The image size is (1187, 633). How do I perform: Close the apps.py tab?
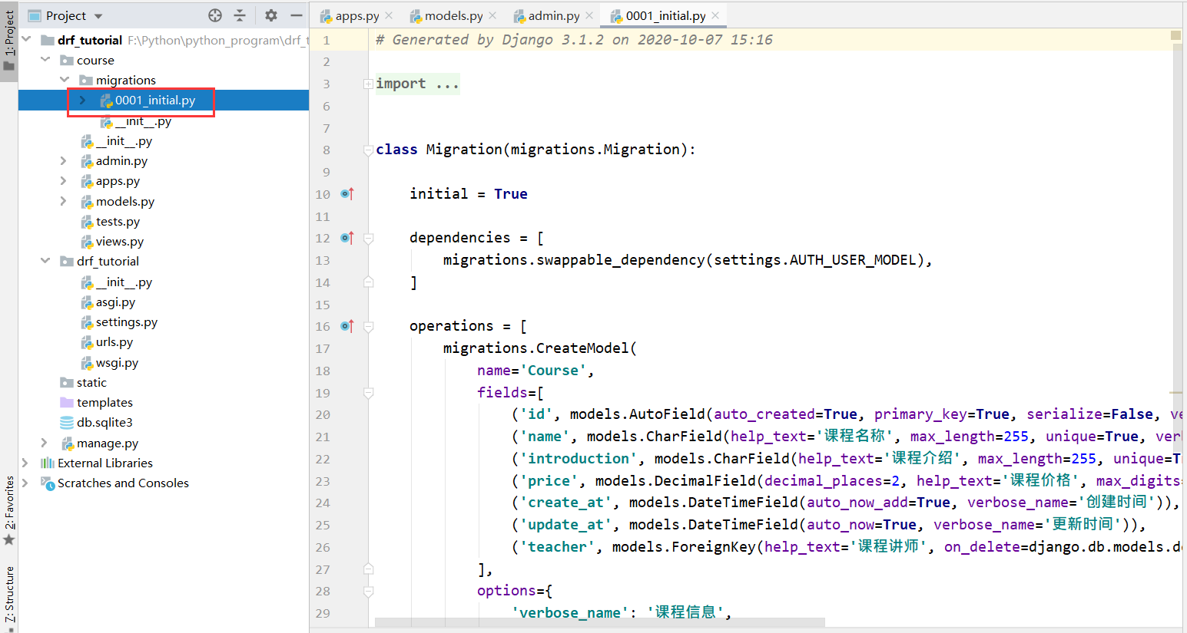tap(389, 15)
